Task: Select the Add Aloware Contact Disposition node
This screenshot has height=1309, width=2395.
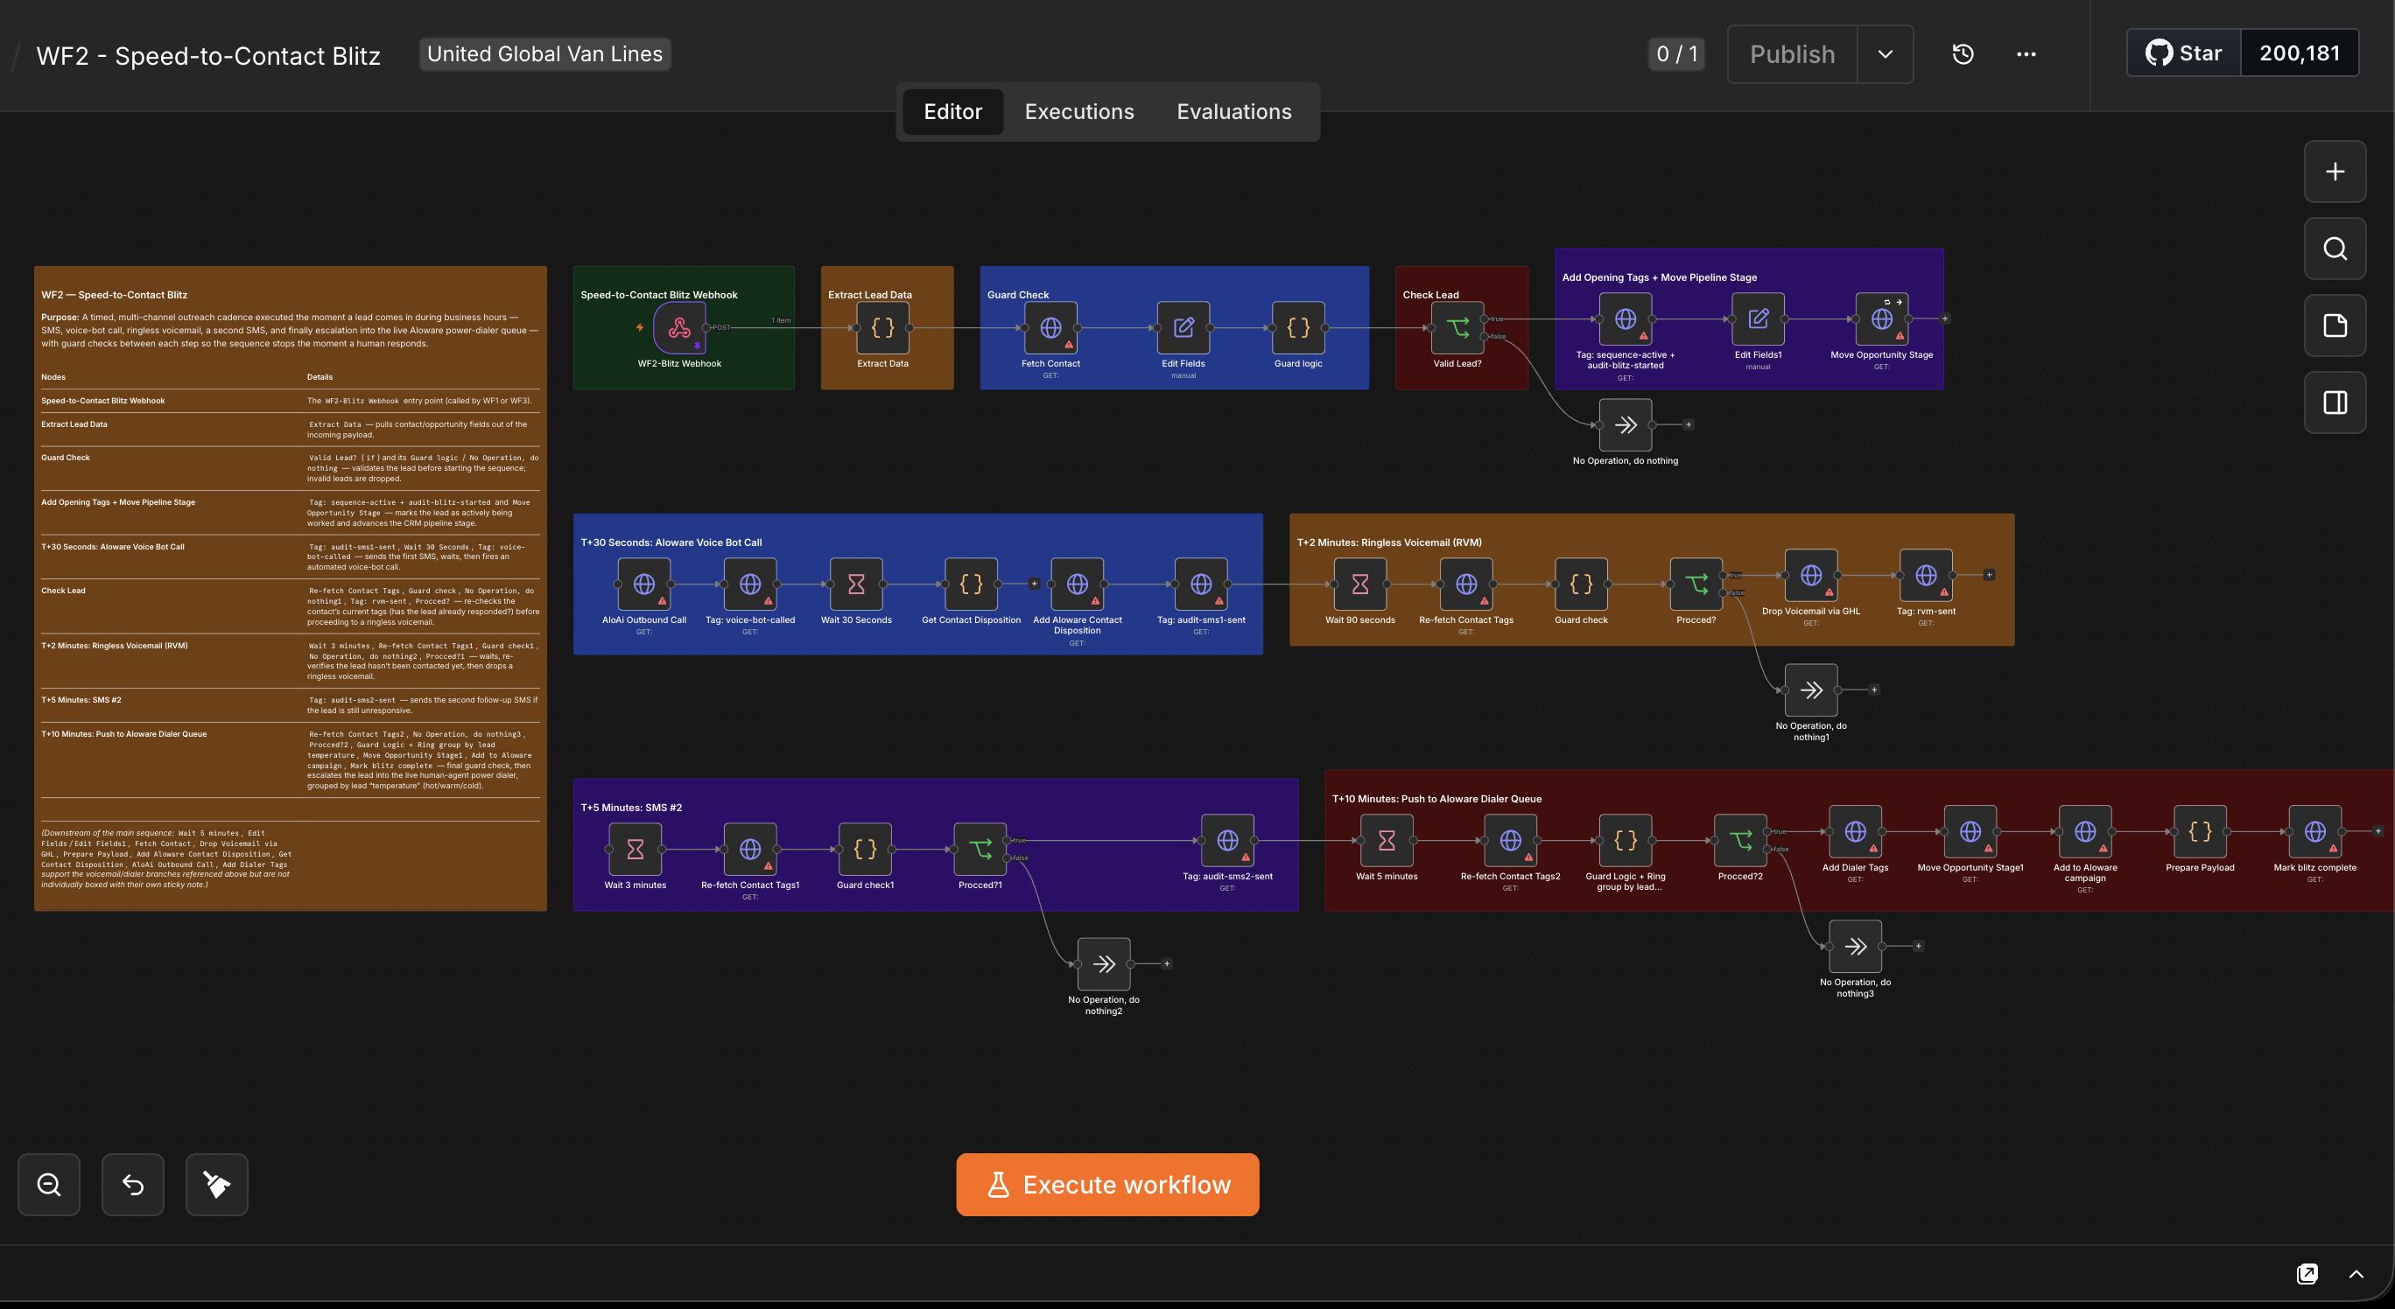Action: coord(1077,584)
